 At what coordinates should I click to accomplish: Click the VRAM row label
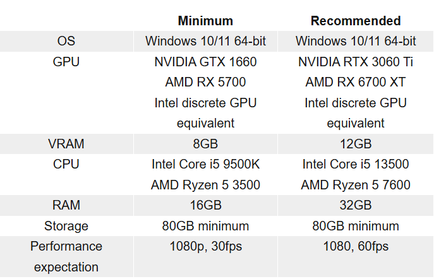coord(66,144)
